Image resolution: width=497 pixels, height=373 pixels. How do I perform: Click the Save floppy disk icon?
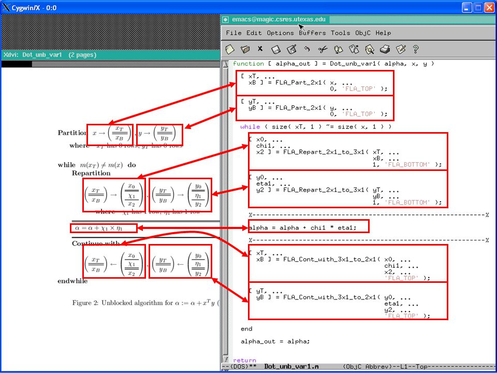276,50
